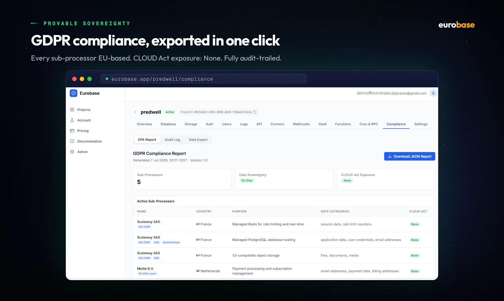Switch to the Auth tab
The height and width of the screenshot is (301, 504).
(x=209, y=124)
